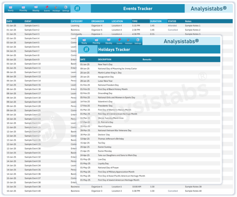
Task: Open Settings gear in Events Tracker toolbar
Action: [x=66, y=9]
